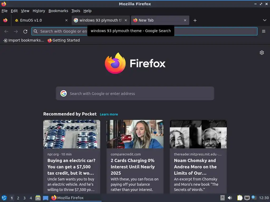270x202 pixels.
Task: Focus the center Google search box
Action: point(135,93)
